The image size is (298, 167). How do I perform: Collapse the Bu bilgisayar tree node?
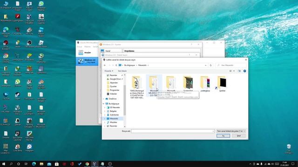tap(103, 104)
